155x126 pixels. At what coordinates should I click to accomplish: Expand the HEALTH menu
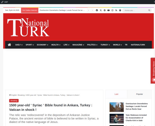click(56, 45)
